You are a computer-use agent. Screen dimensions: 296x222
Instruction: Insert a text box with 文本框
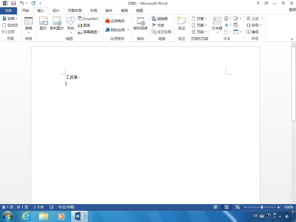tap(217, 25)
